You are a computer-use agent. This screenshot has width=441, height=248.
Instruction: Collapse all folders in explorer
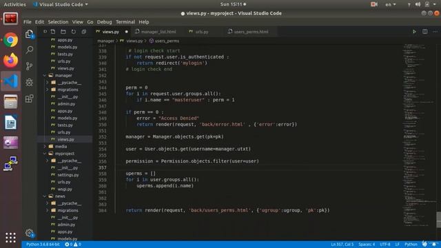coord(84,32)
